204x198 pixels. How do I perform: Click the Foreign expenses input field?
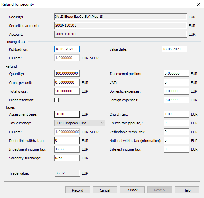176,100
